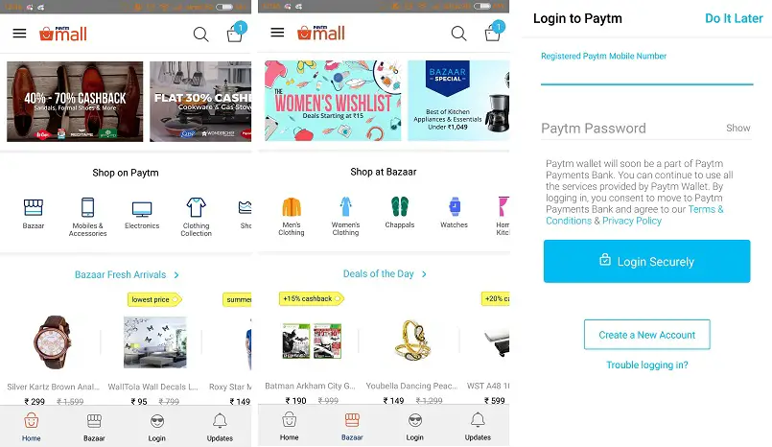Open Trouble logging in link

coord(647,365)
